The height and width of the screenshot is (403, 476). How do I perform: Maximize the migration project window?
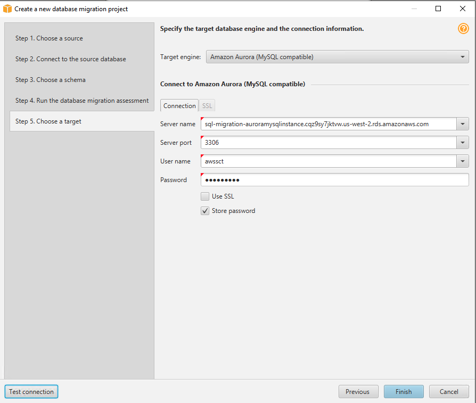(x=438, y=9)
